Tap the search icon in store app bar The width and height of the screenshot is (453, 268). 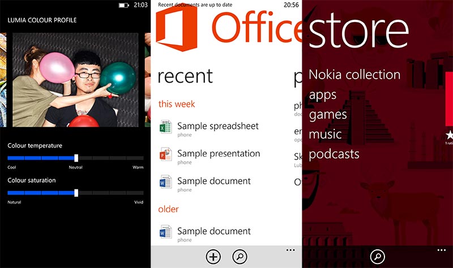coord(377,257)
